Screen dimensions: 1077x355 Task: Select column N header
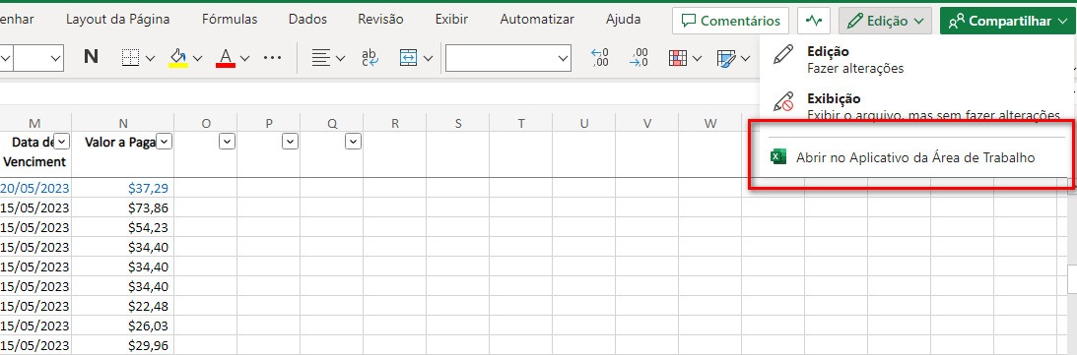tap(123, 123)
